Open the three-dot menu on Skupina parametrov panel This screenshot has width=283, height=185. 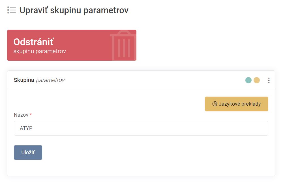click(x=269, y=80)
